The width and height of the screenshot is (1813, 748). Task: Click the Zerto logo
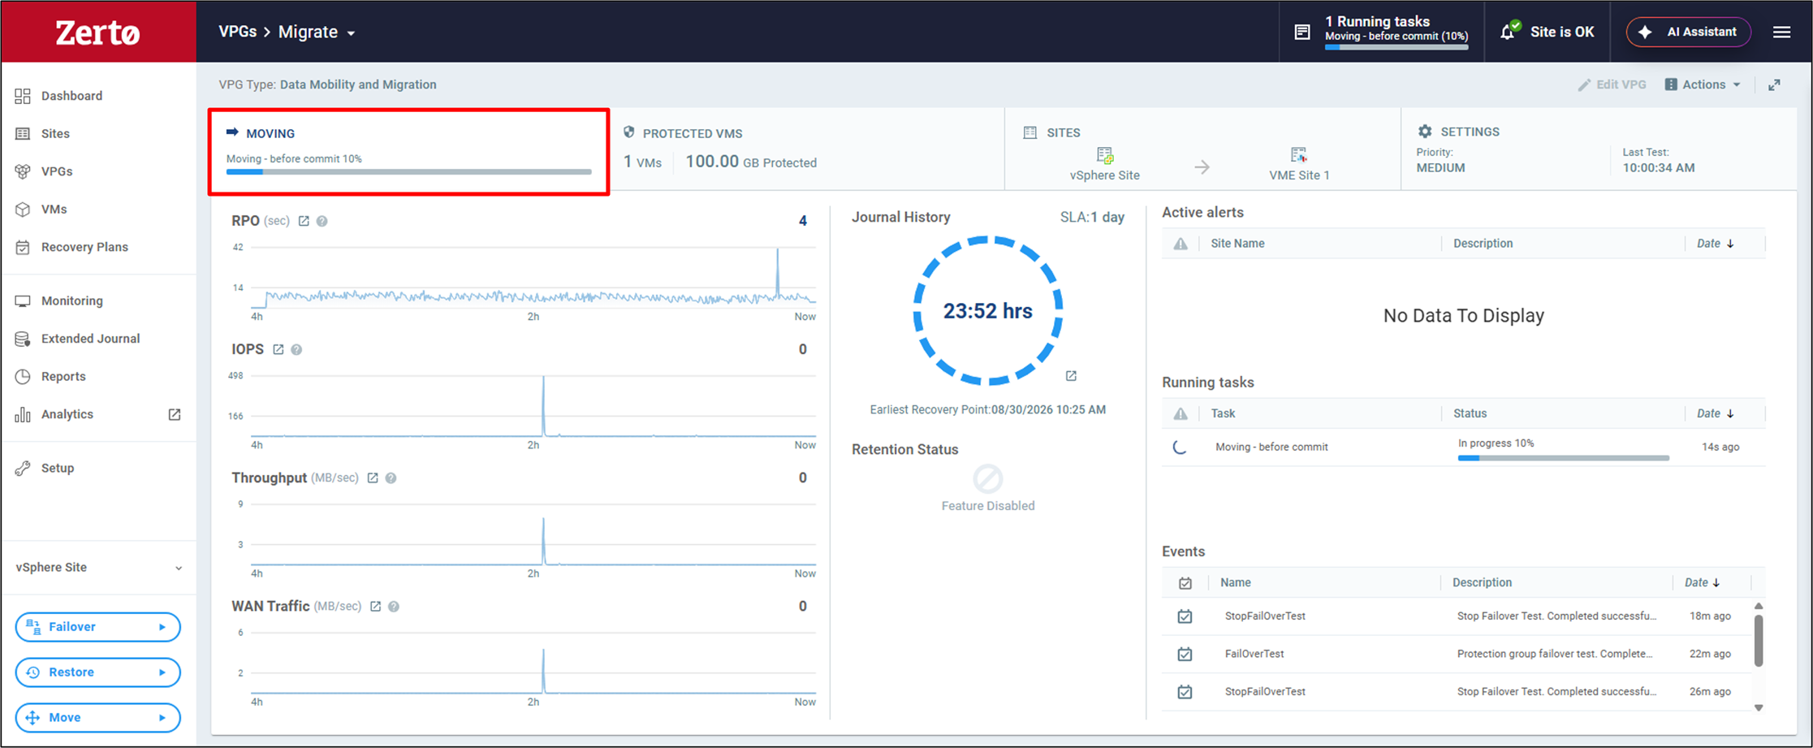[97, 32]
